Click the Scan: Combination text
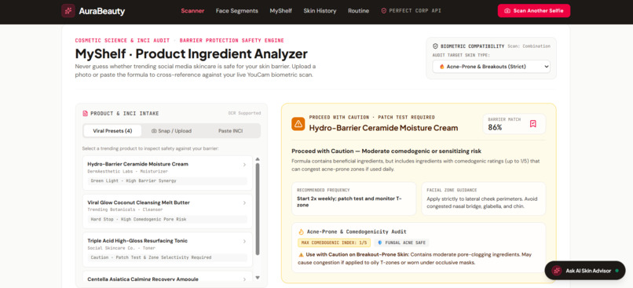 529,46
